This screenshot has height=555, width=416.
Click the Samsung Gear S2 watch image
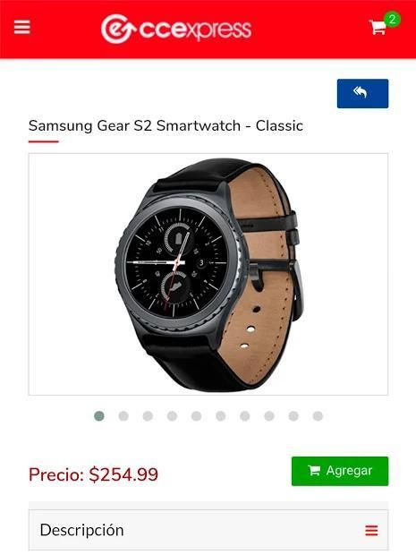[x=208, y=274]
